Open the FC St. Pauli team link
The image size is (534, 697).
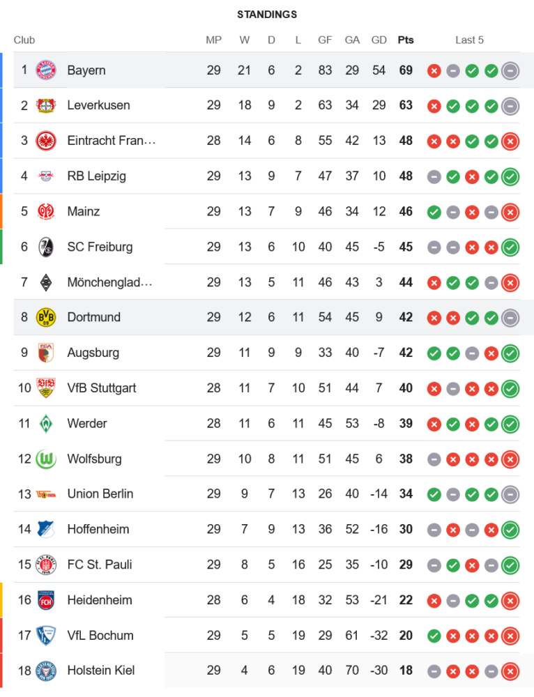coord(100,565)
